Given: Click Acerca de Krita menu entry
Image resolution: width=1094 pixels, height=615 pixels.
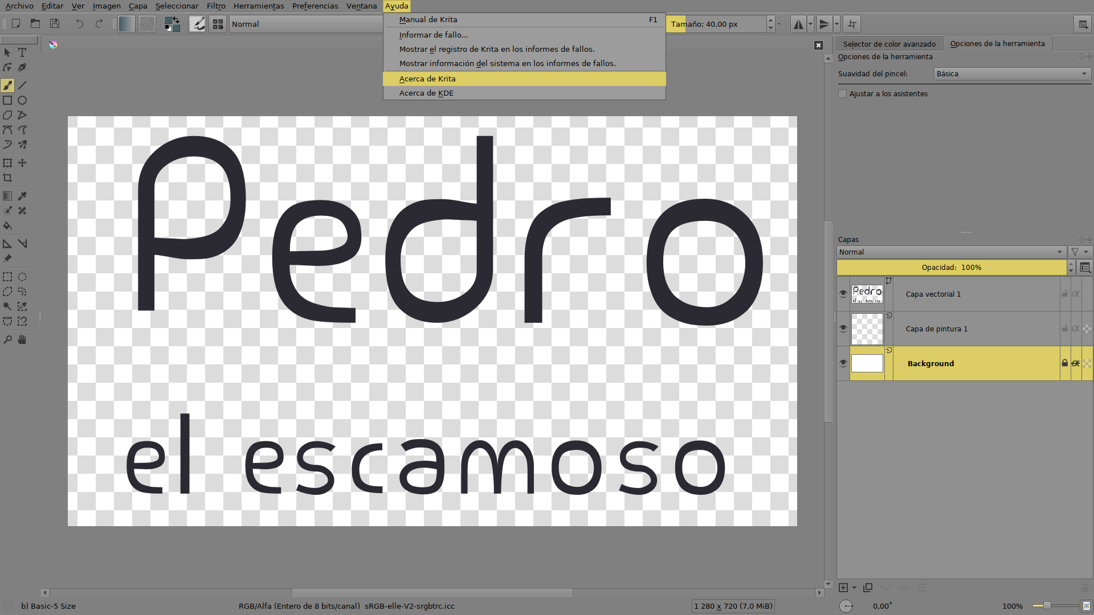Looking at the screenshot, I should 427,79.
